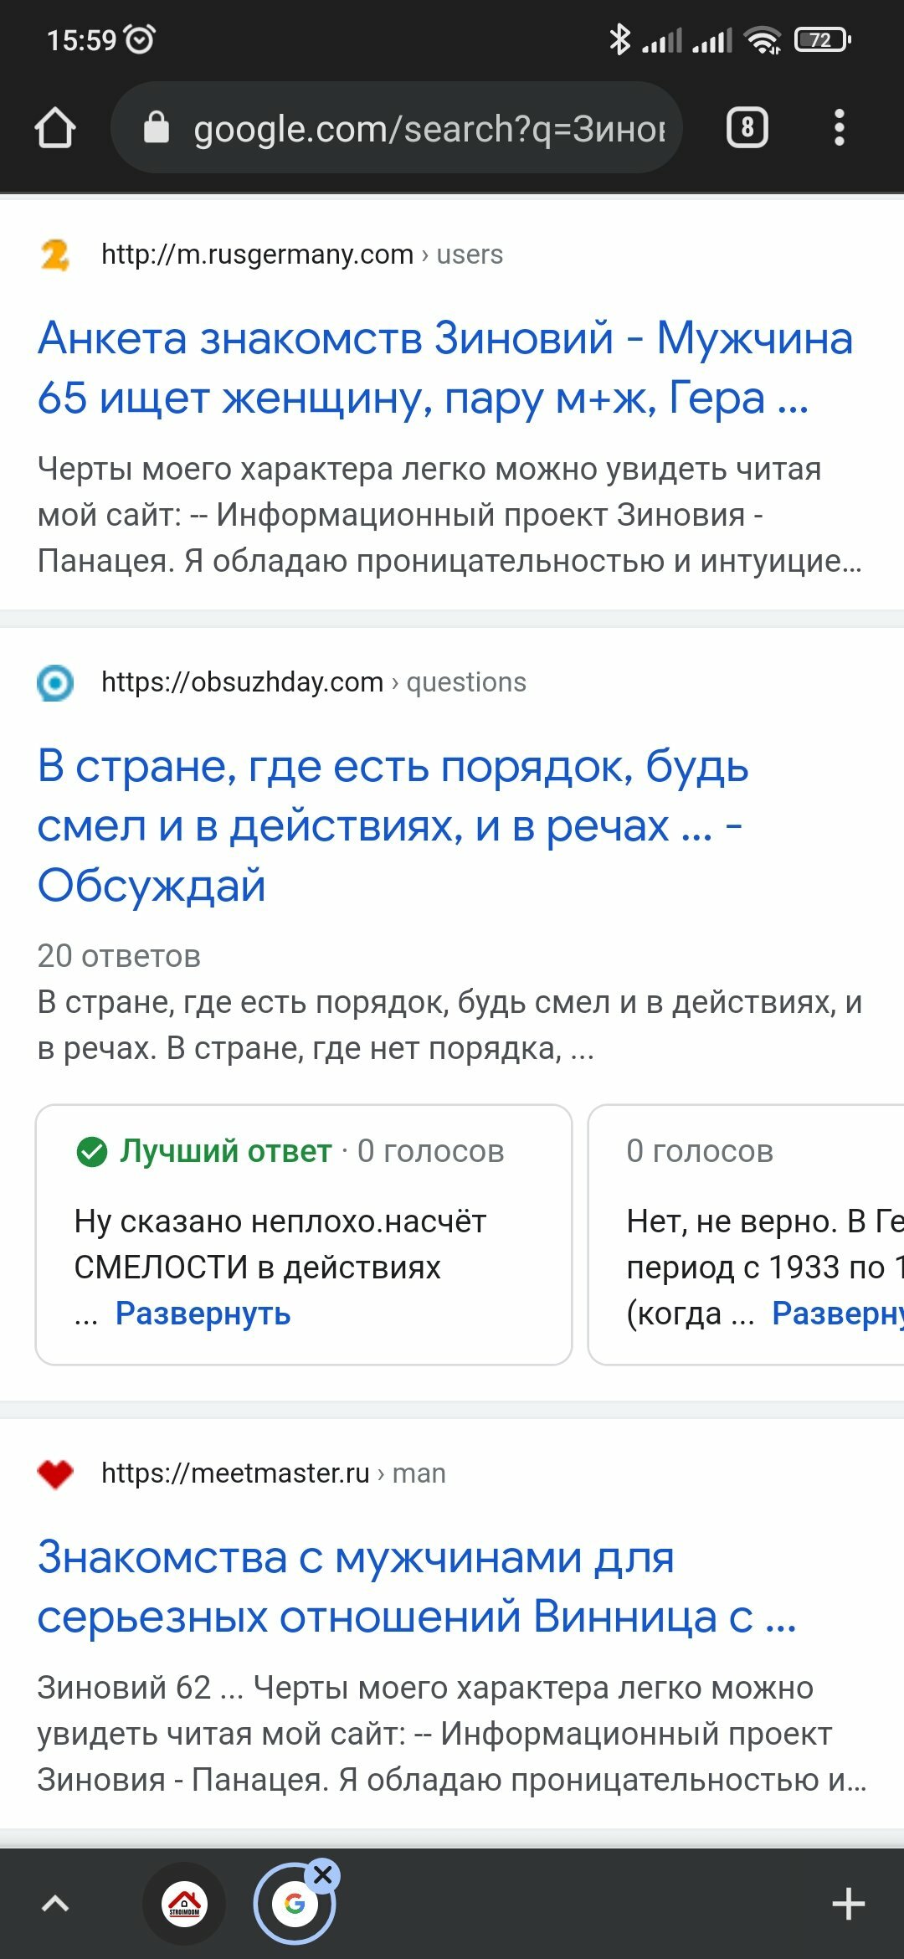Open the rusgermany.com result favicon

point(55,255)
